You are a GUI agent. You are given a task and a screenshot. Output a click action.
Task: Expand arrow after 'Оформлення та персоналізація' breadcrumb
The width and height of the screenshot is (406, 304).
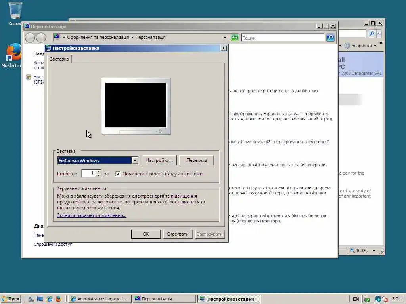[x=132, y=38]
